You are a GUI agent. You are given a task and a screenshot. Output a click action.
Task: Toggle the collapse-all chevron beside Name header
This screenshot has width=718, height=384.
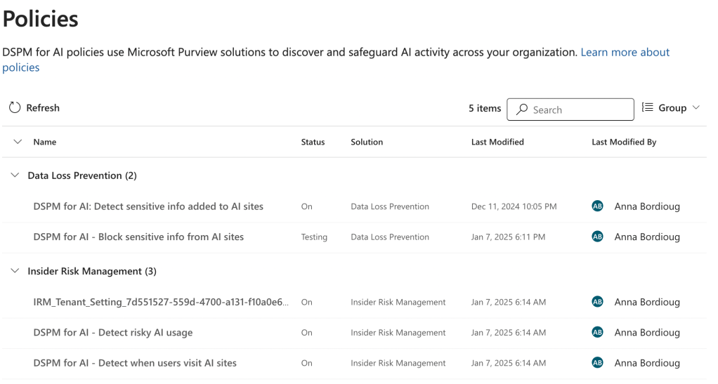coord(18,142)
